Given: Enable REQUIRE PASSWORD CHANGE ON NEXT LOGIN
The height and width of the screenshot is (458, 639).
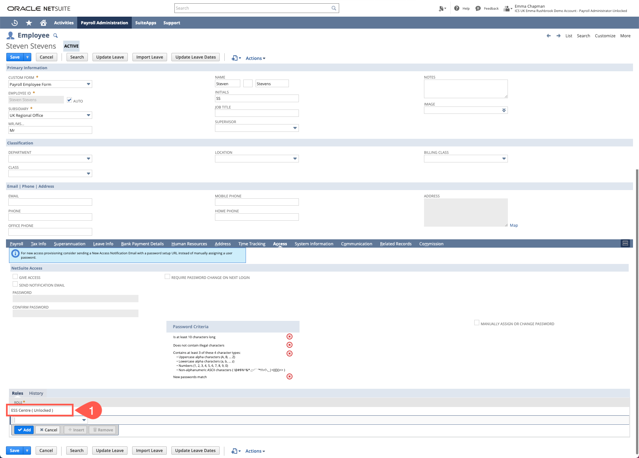Looking at the screenshot, I should pos(167,276).
